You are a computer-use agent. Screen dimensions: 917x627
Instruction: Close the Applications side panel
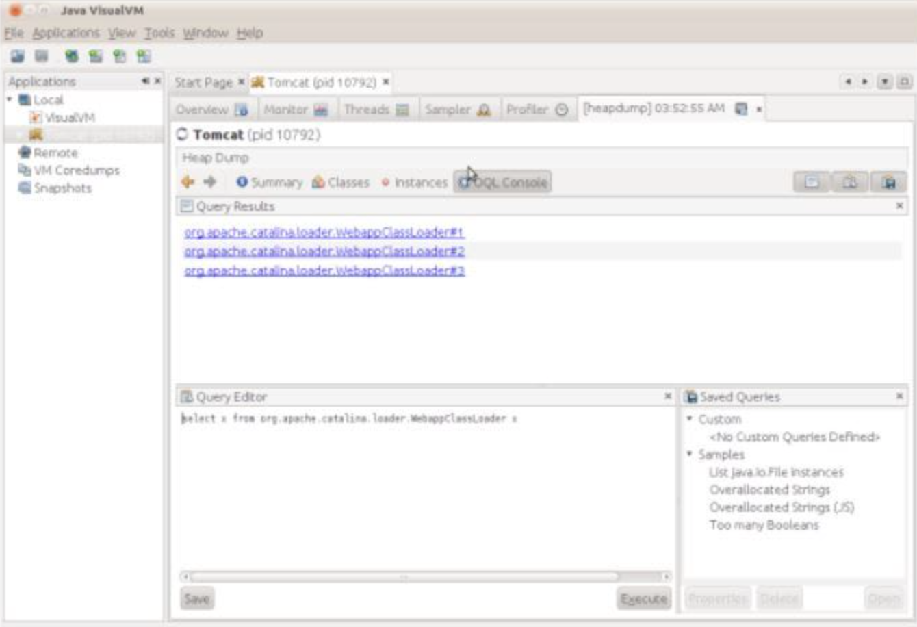[157, 81]
